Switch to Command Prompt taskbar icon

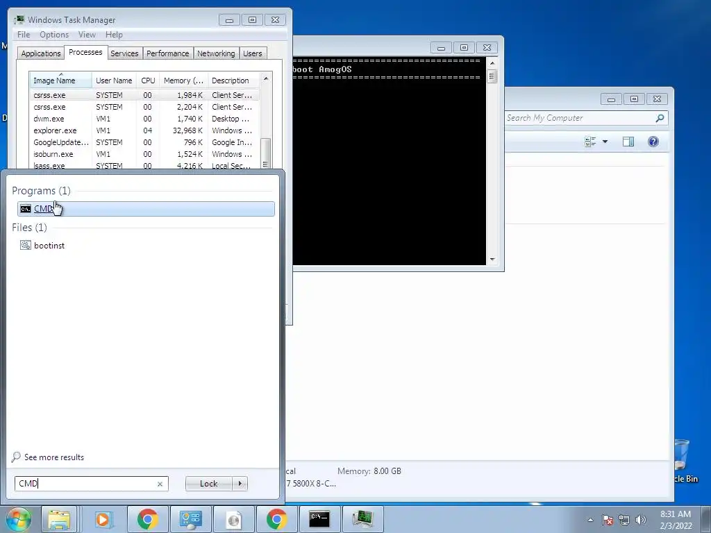(319, 519)
